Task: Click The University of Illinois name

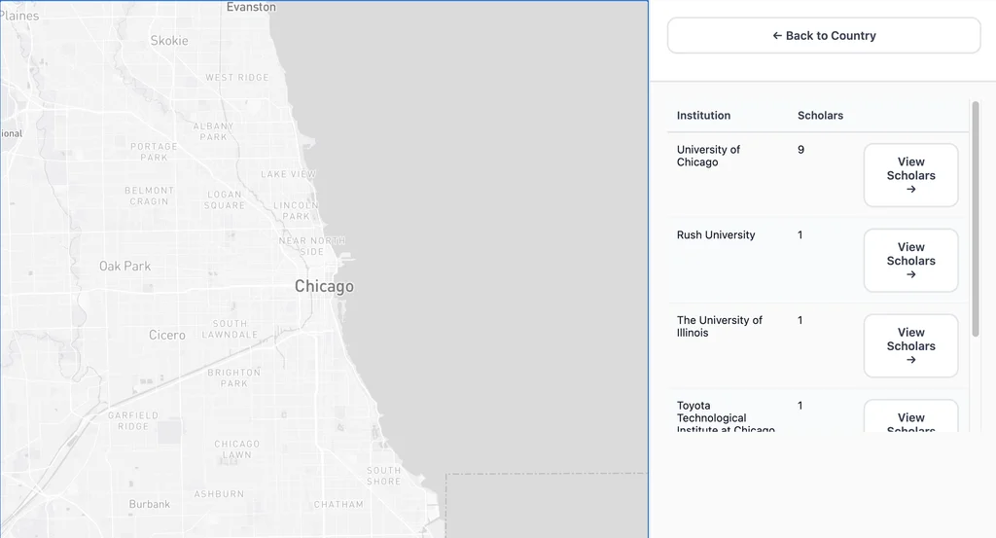Action: point(719,327)
